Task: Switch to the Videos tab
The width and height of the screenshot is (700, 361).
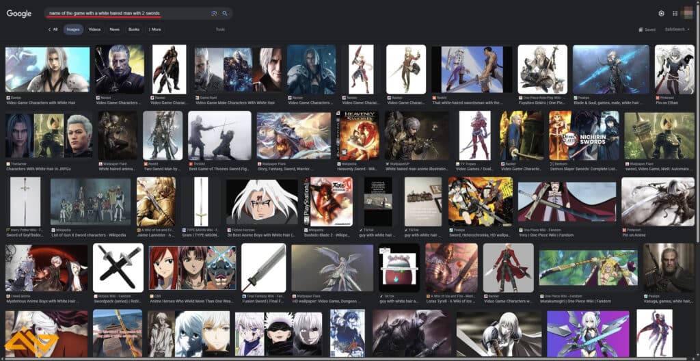Action: click(94, 29)
